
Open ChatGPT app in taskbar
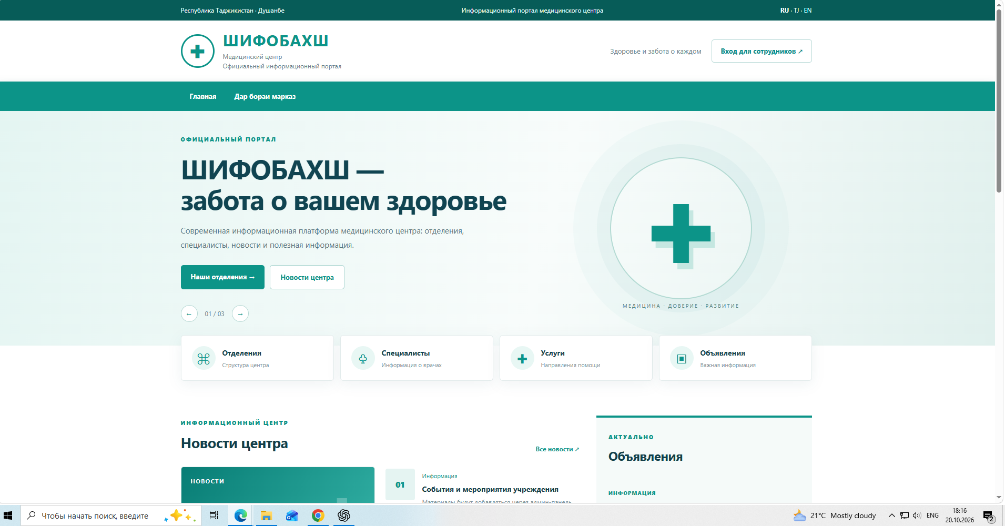(x=344, y=515)
